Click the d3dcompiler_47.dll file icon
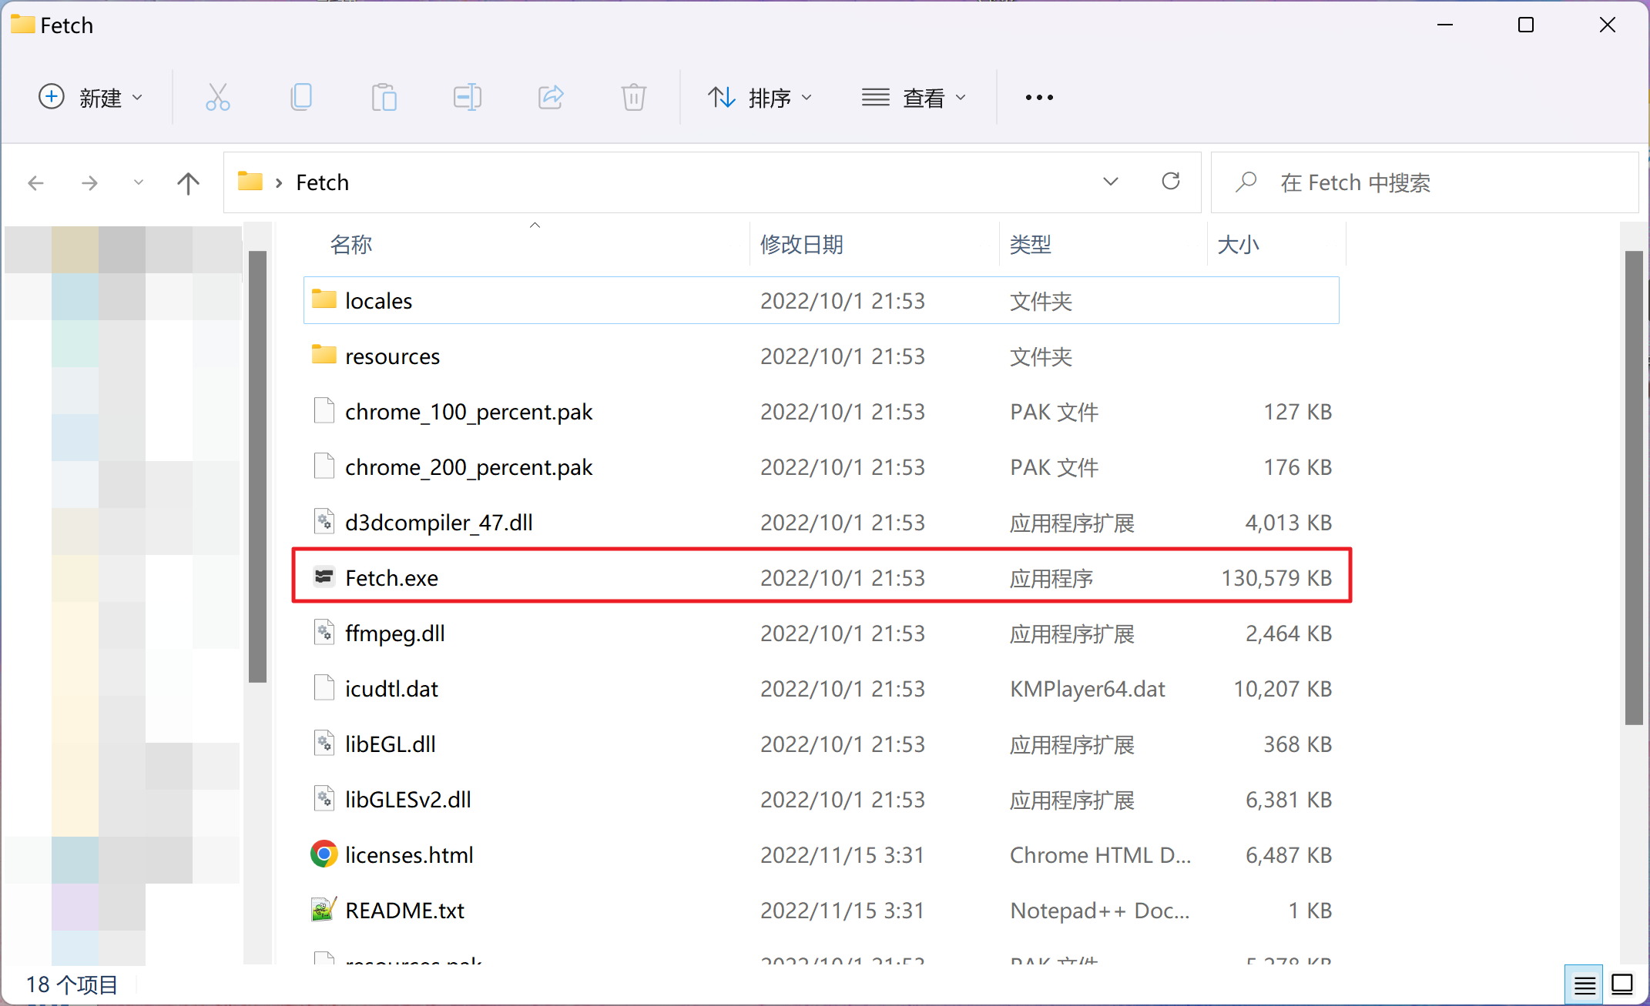 pyautogui.click(x=324, y=521)
